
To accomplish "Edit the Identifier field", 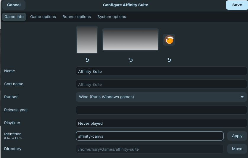I will 149,136.
